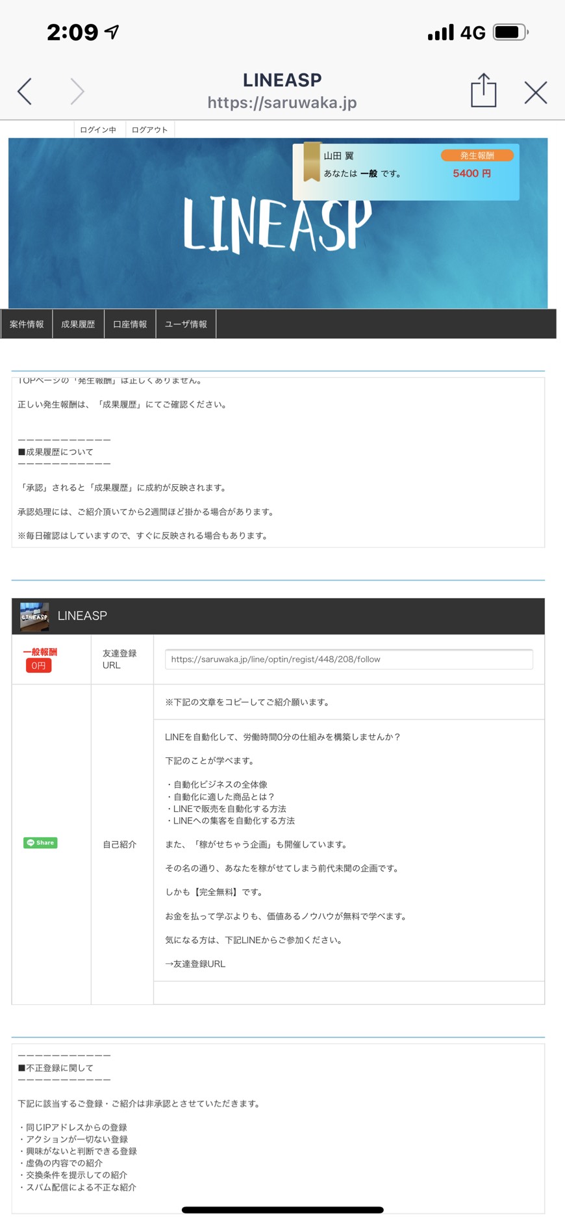The image size is (565, 1224).
Task: Tap the gold bookmark ribbon icon
Action: 312,162
